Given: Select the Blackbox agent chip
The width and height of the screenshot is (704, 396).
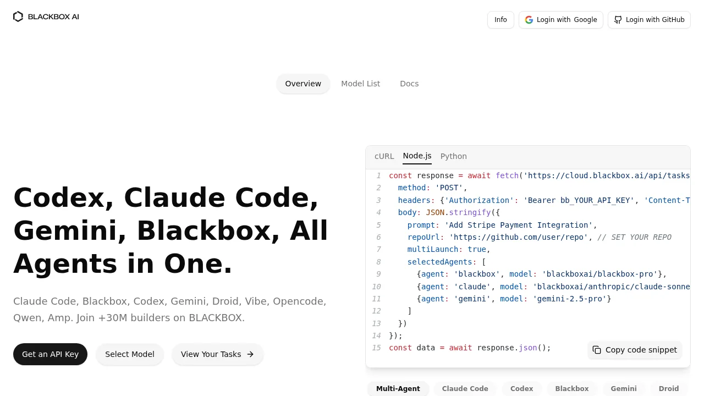Looking at the screenshot, I should click(571, 389).
